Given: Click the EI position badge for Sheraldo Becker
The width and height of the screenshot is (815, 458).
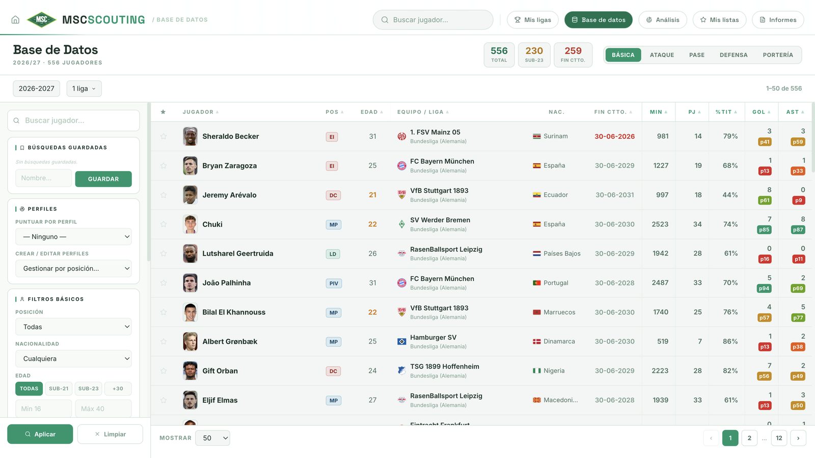Looking at the screenshot, I should (332, 137).
